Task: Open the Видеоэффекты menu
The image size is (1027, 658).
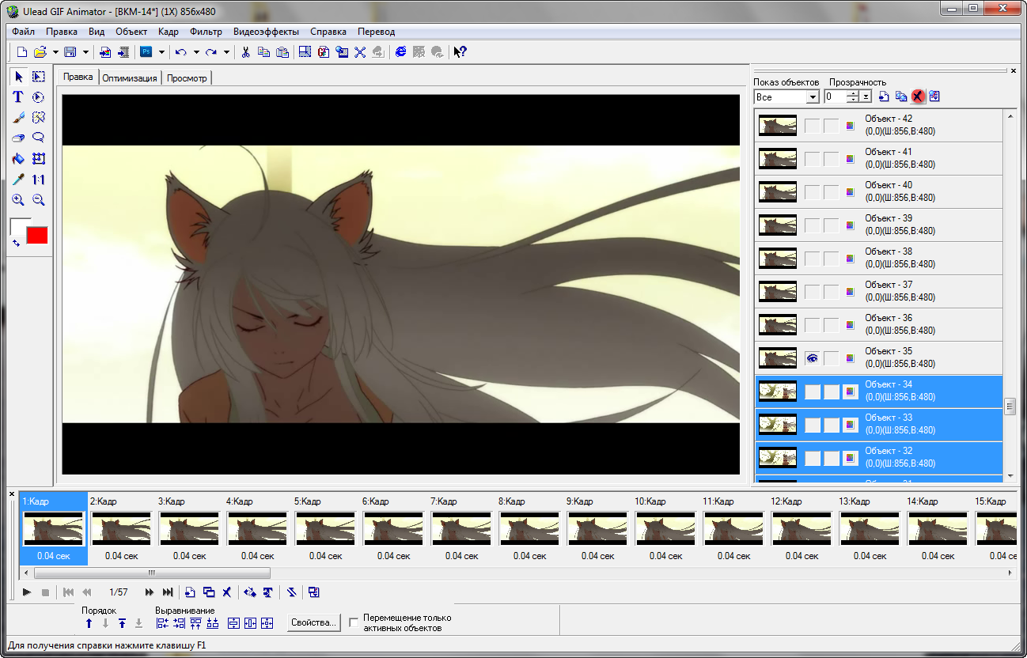Action: pyautogui.click(x=266, y=32)
